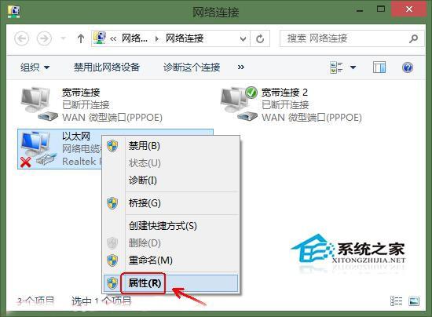Show more toolbar commands chevron
The width and height of the screenshot is (432, 317).
(241, 67)
